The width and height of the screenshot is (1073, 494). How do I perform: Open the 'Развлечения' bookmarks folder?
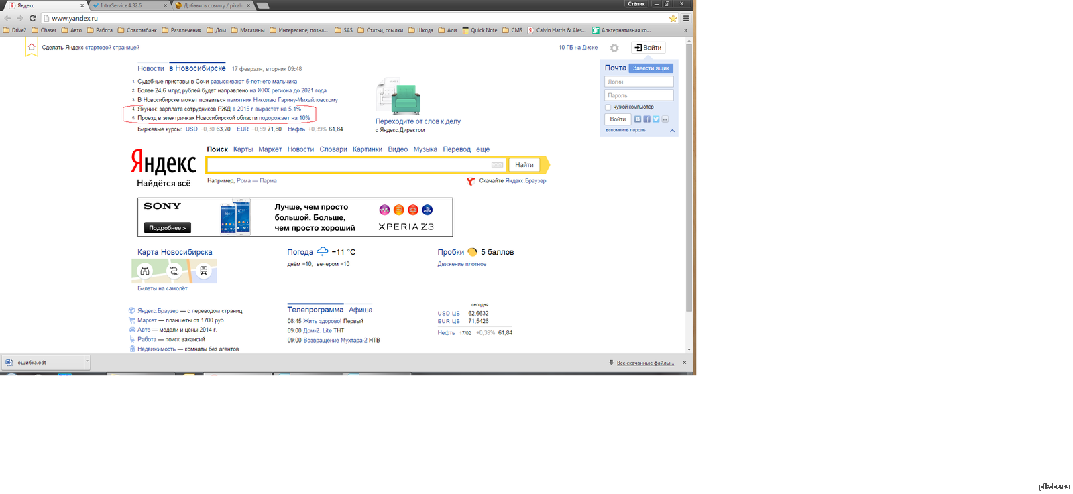[181, 30]
